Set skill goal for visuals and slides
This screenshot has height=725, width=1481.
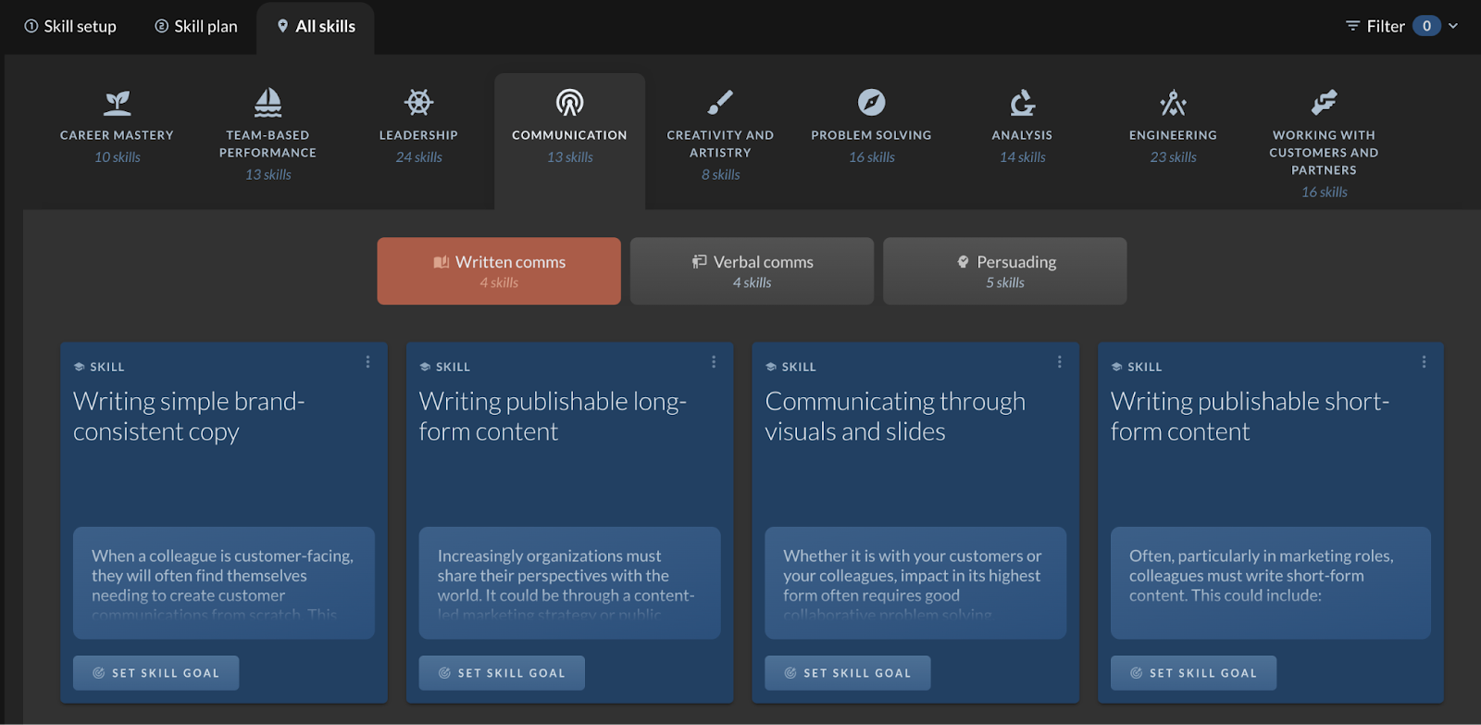coord(847,673)
